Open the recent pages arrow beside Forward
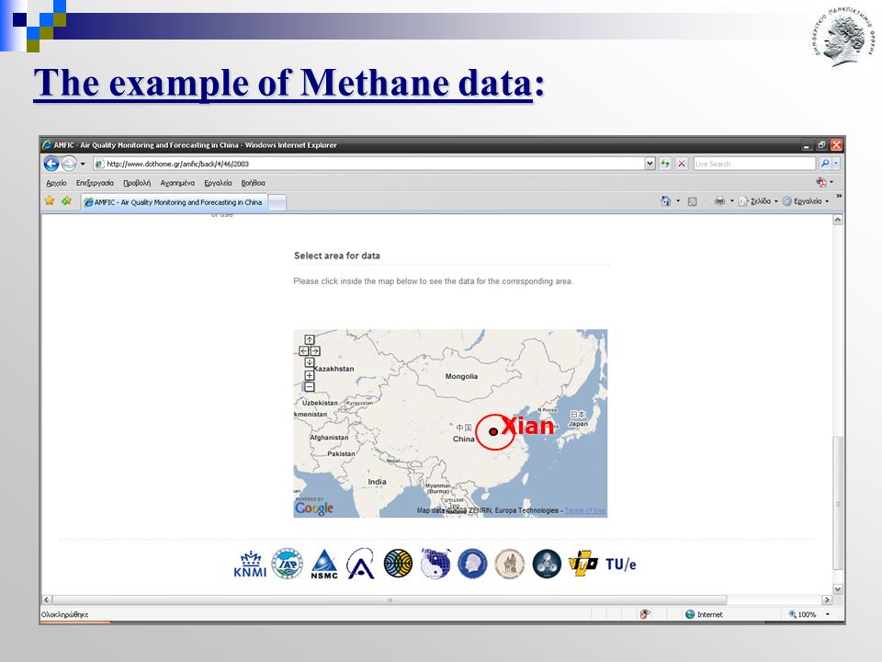The image size is (882, 662). (x=83, y=164)
